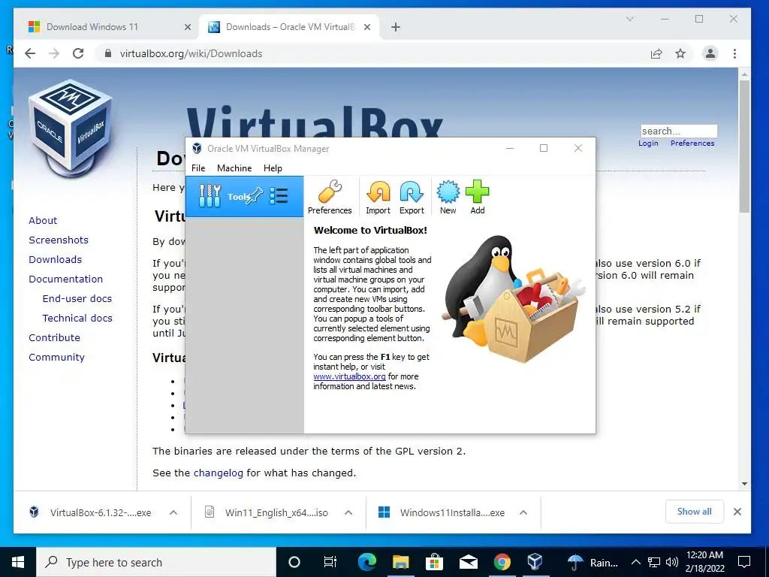769x577 pixels.
Task: Open a new Chrome tab
Action: [396, 27]
